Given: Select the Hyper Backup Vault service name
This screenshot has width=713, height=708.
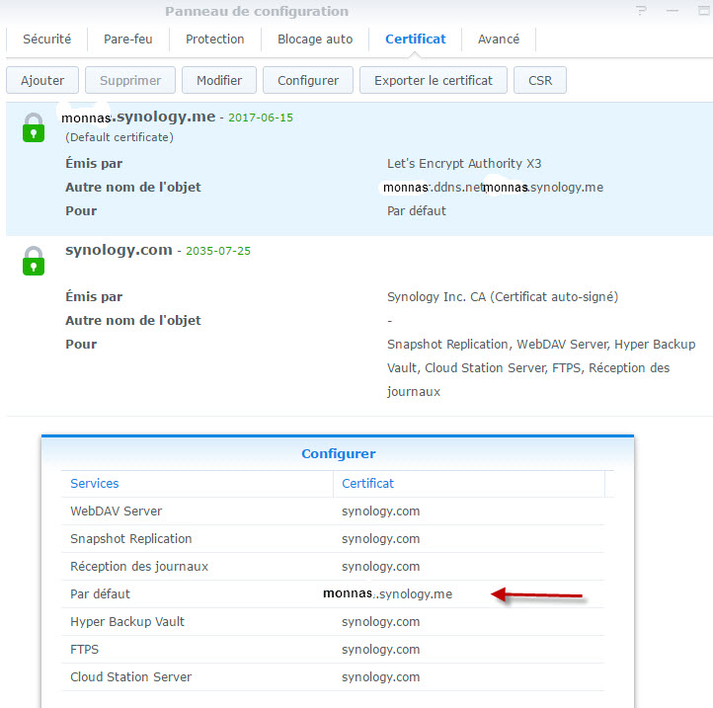Looking at the screenshot, I should click(x=127, y=622).
